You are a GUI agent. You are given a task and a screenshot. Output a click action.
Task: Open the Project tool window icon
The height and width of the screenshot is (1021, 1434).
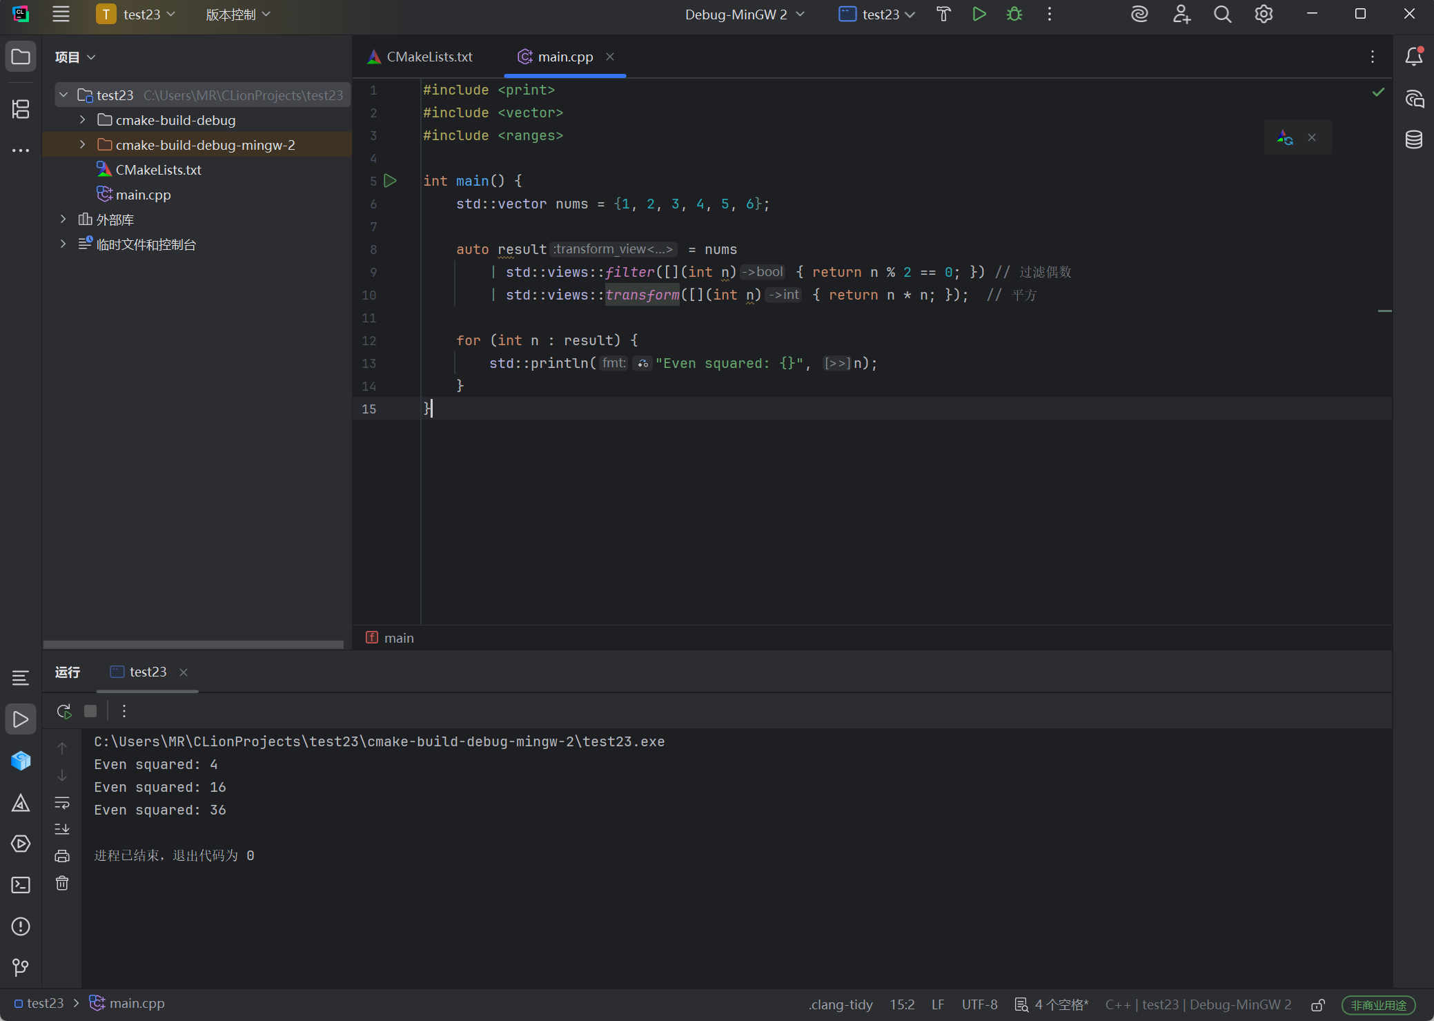21,57
